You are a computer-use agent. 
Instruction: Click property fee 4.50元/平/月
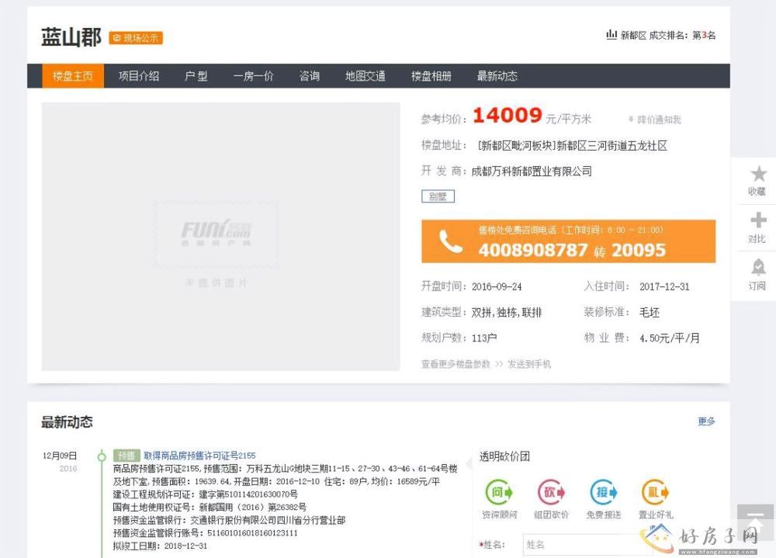coord(670,338)
